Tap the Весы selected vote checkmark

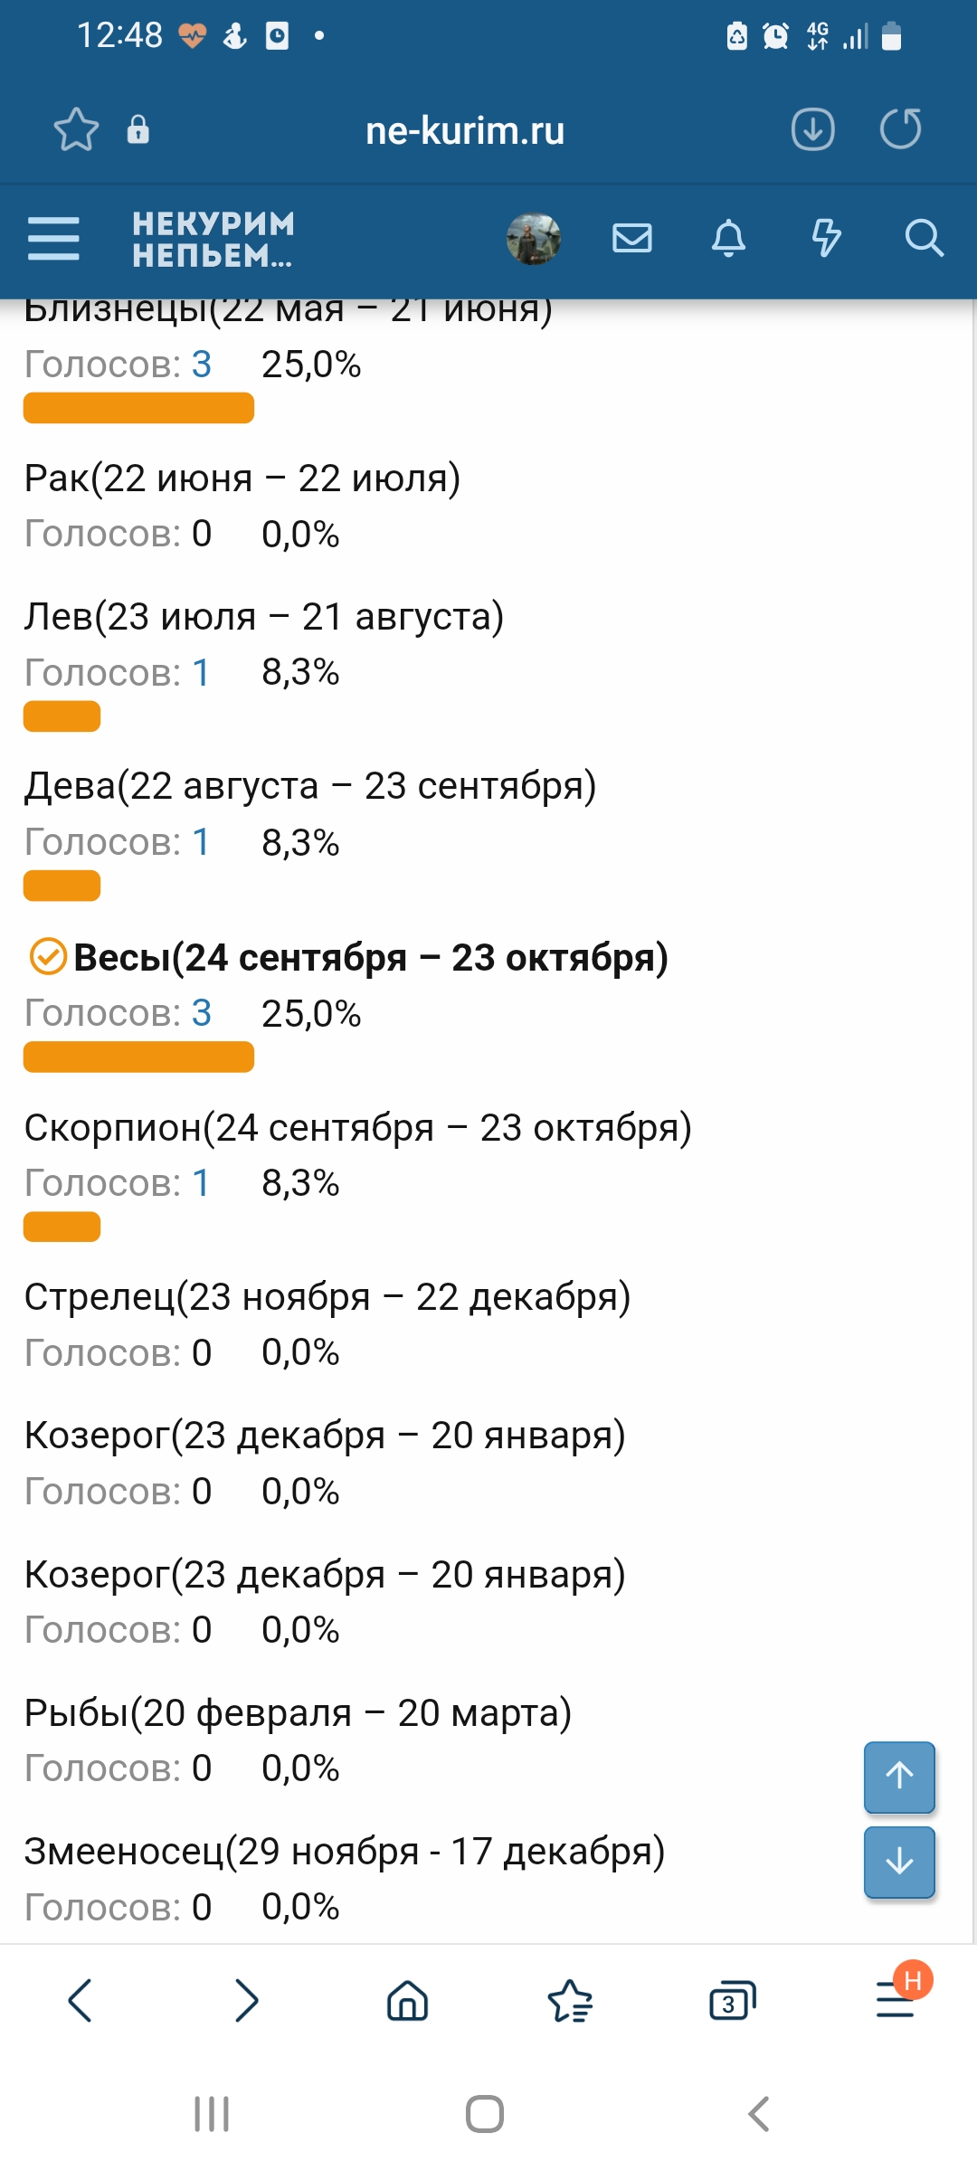pyautogui.click(x=48, y=957)
